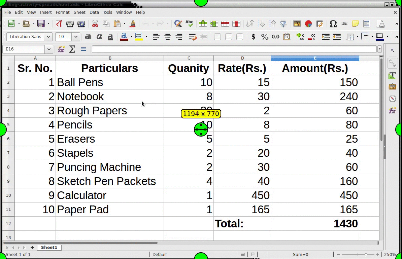Viewport: 402px width, 259px height.
Task: Open the sidebar Navigator compass icon
Action: [x=392, y=99]
